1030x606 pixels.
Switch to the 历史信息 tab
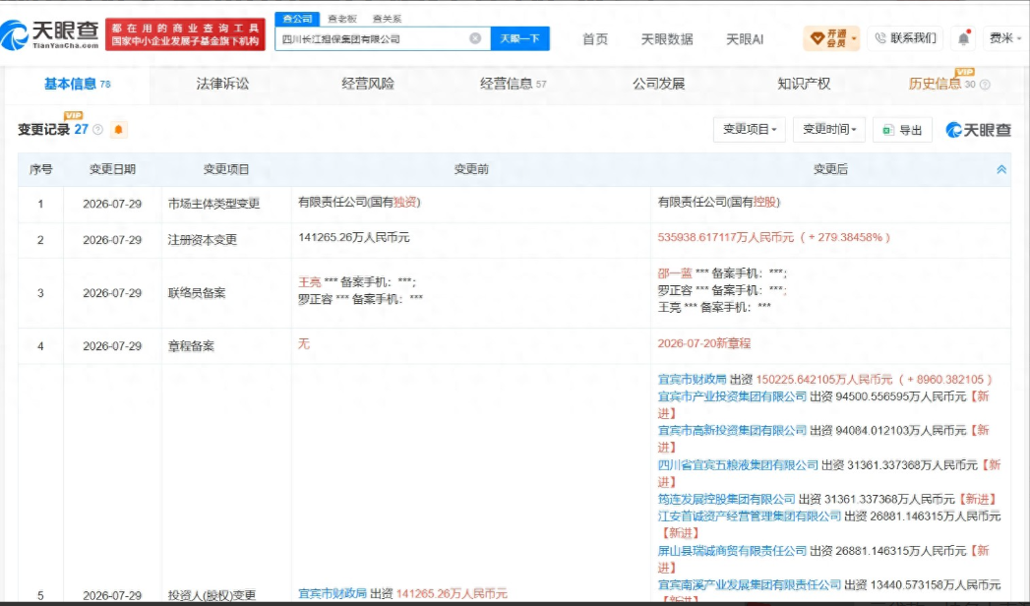(x=941, y=84)
